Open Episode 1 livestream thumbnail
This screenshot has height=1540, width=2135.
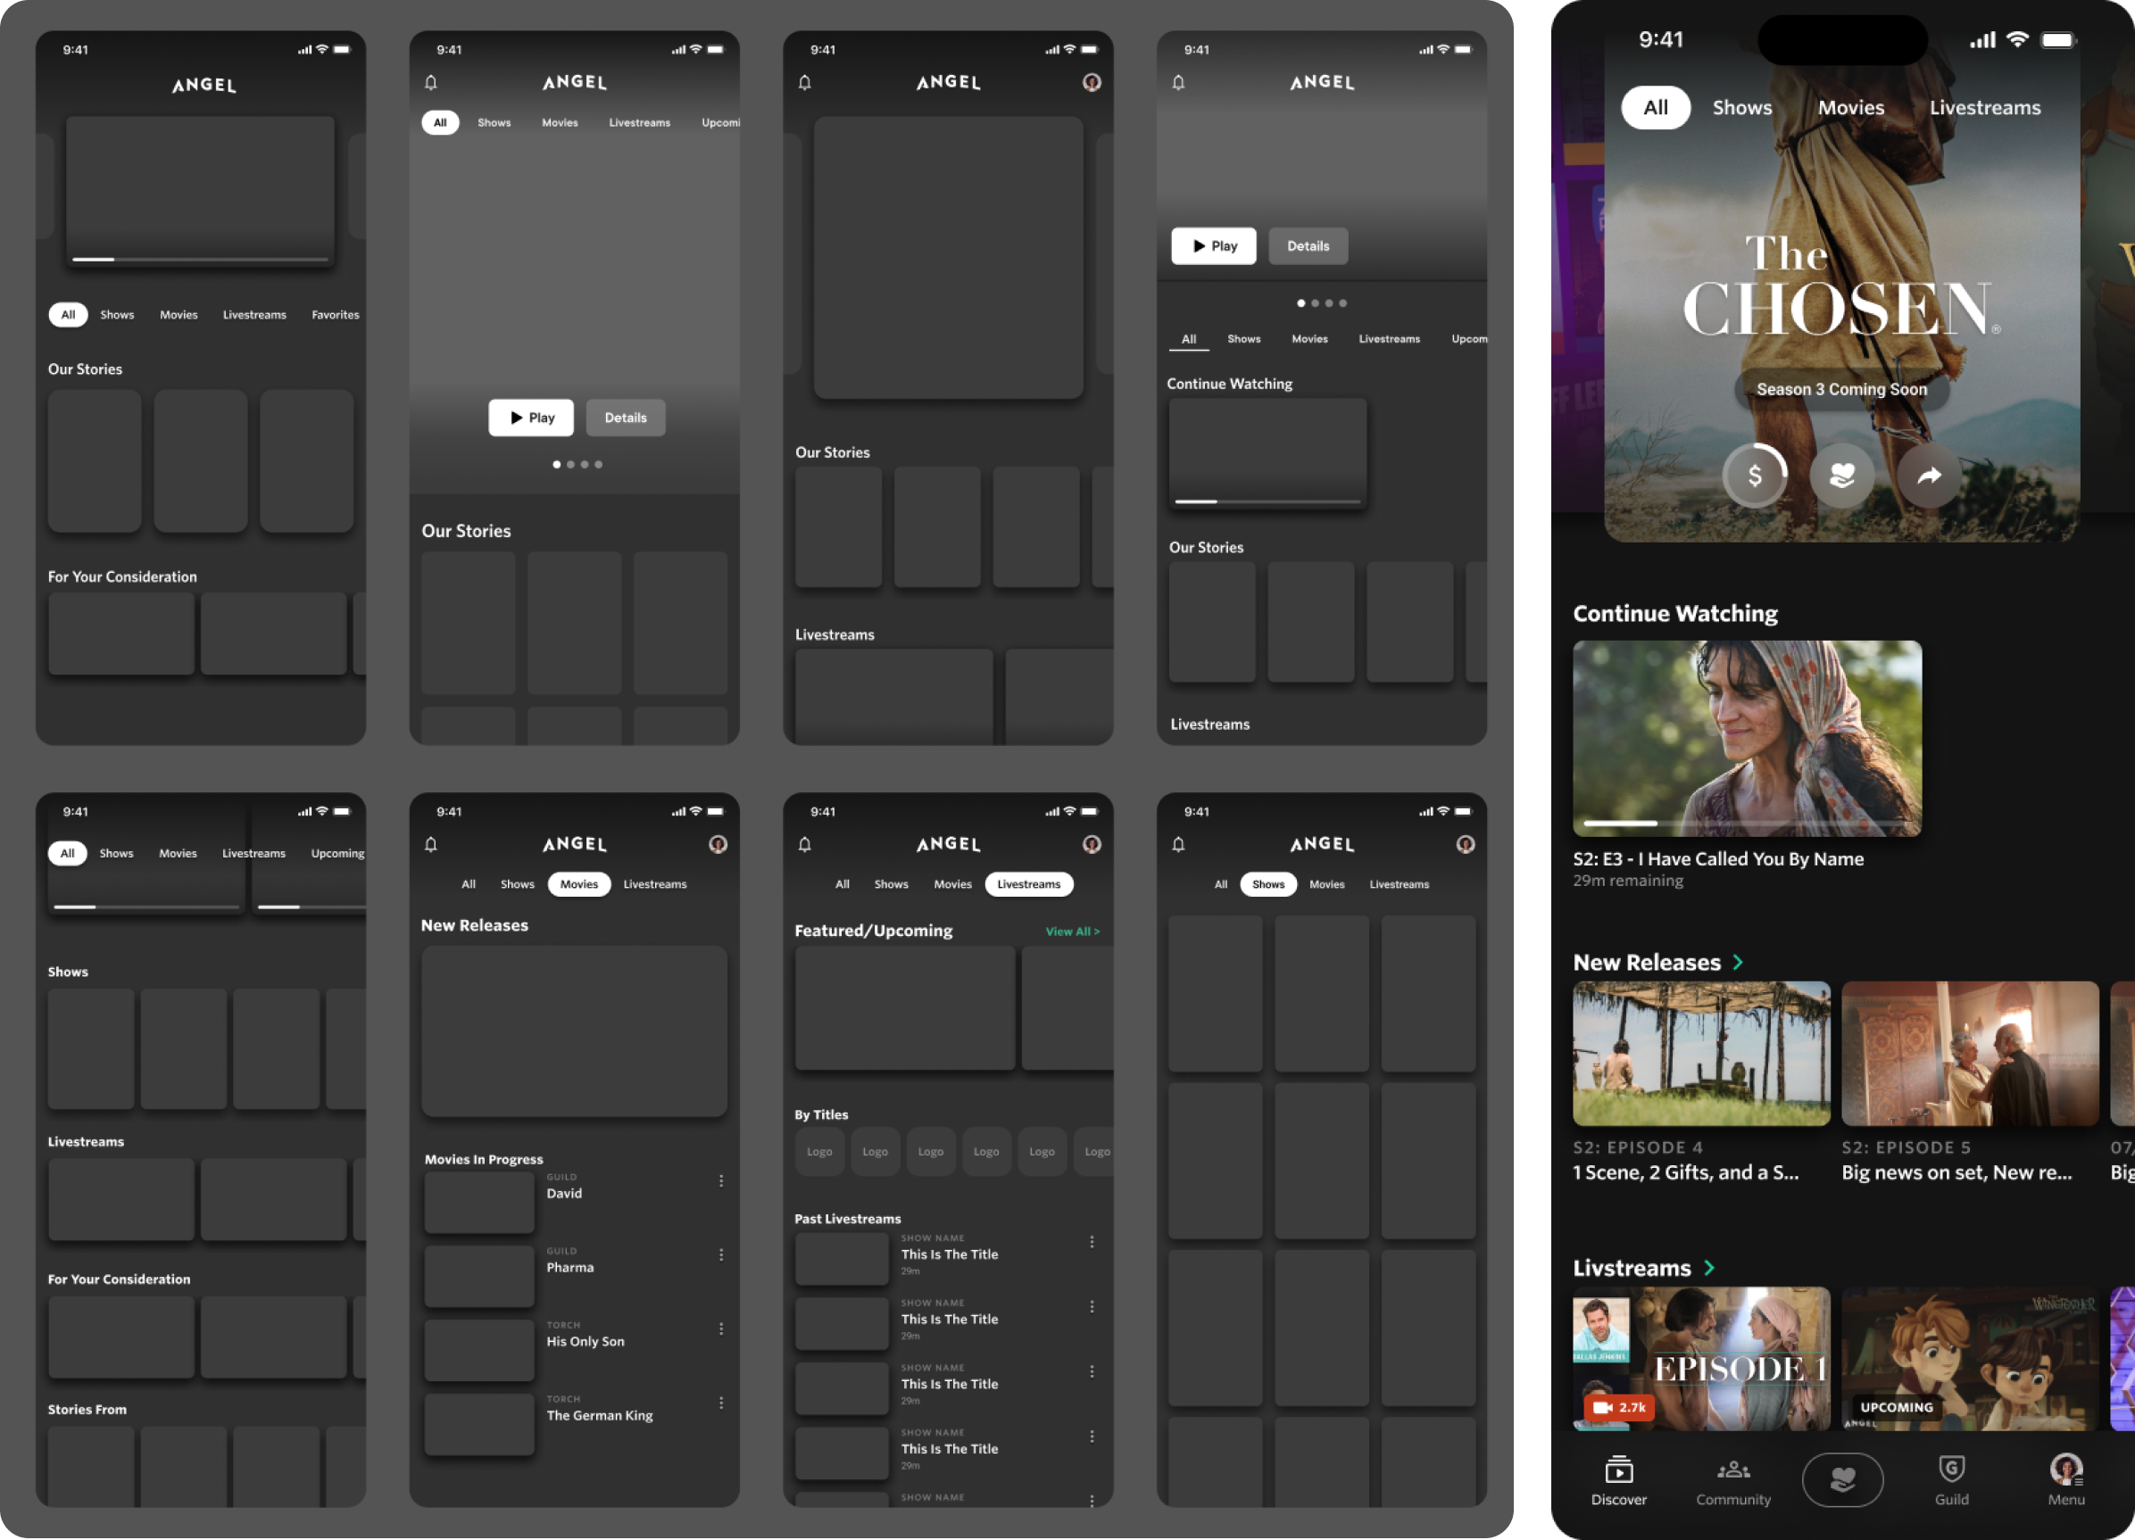point(1701,1359)
